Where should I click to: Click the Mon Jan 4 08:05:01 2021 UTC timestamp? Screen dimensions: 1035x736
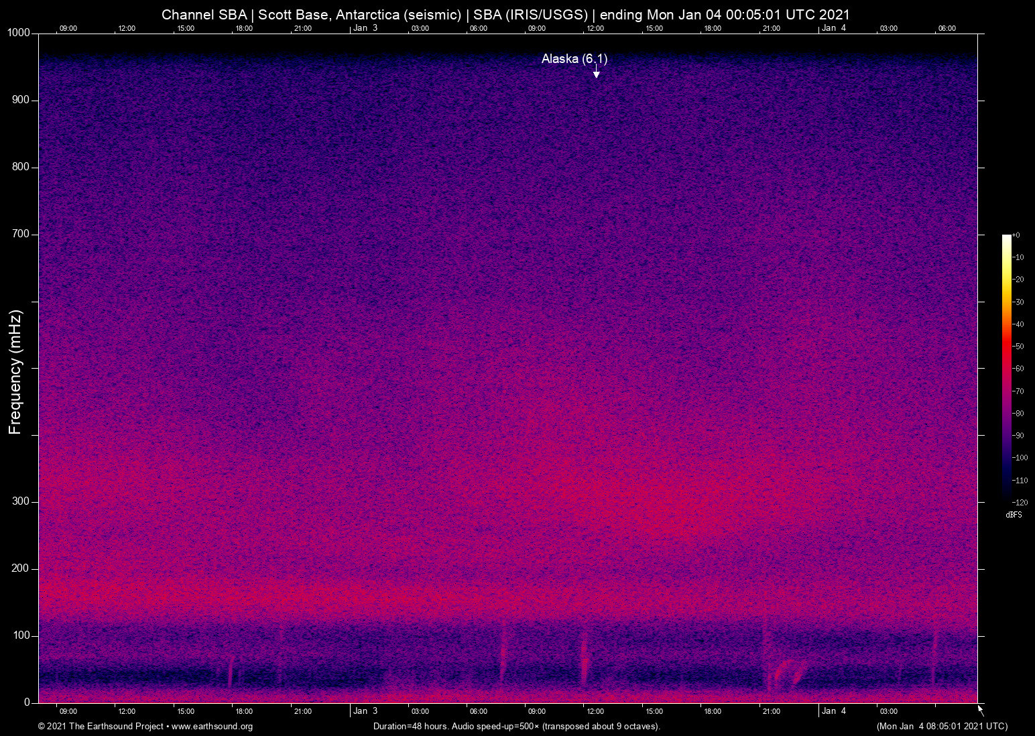[942, 727]
